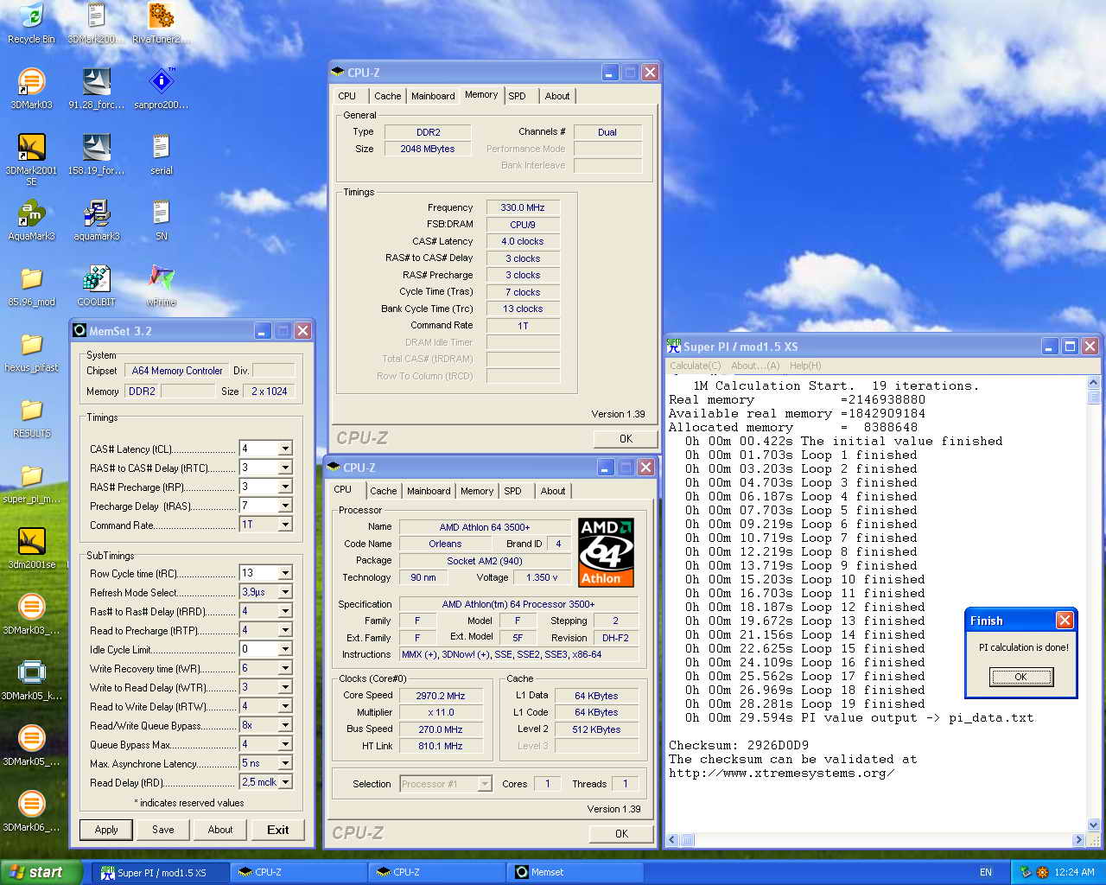
Task: Open the 3DMark03_ desktop icon
Action: pos(31,614)
